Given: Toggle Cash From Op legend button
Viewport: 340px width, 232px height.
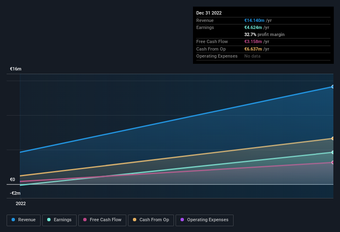Looking at the screenshot, I should tap(151, 220).
